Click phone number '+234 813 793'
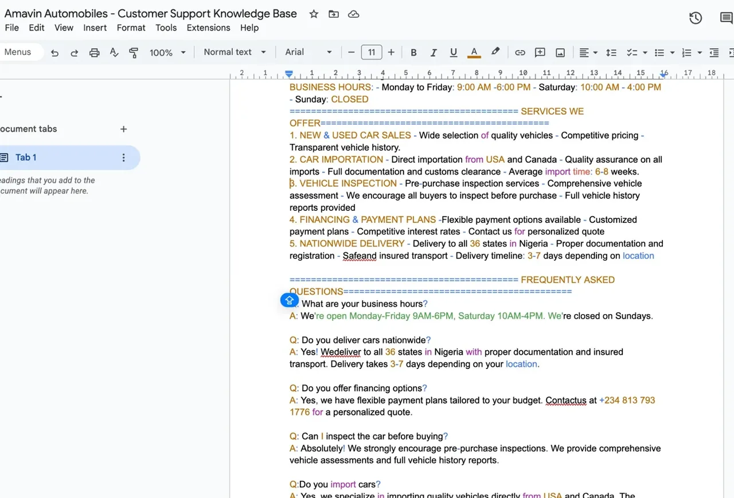The height and width of the screenshot is (498, 734). click(627, 400)
